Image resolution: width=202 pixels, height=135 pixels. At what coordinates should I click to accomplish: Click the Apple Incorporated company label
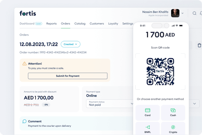pyautogui.click(x=158, y=15)
